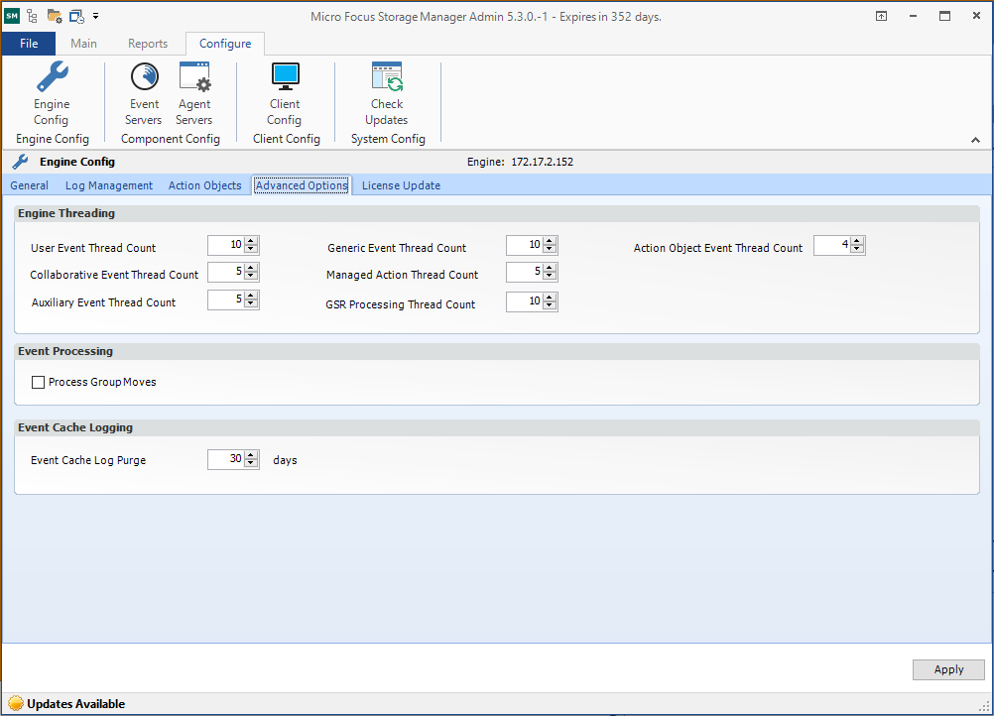This screenshot has height=716, width=994.
Task: Click the Updates Available sun icon
Action: (x=16, y=703)
